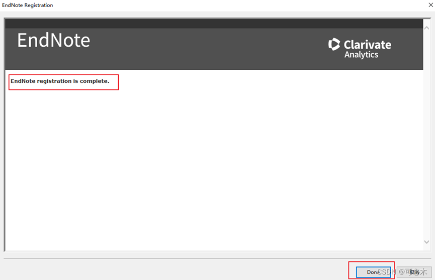435x280 pixels.
Task: Close the EndNote Registration dialog
Action: coord(430,5)
